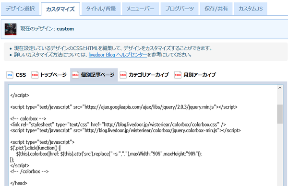Click the current design thumbnail image

(x=11, y=29)
